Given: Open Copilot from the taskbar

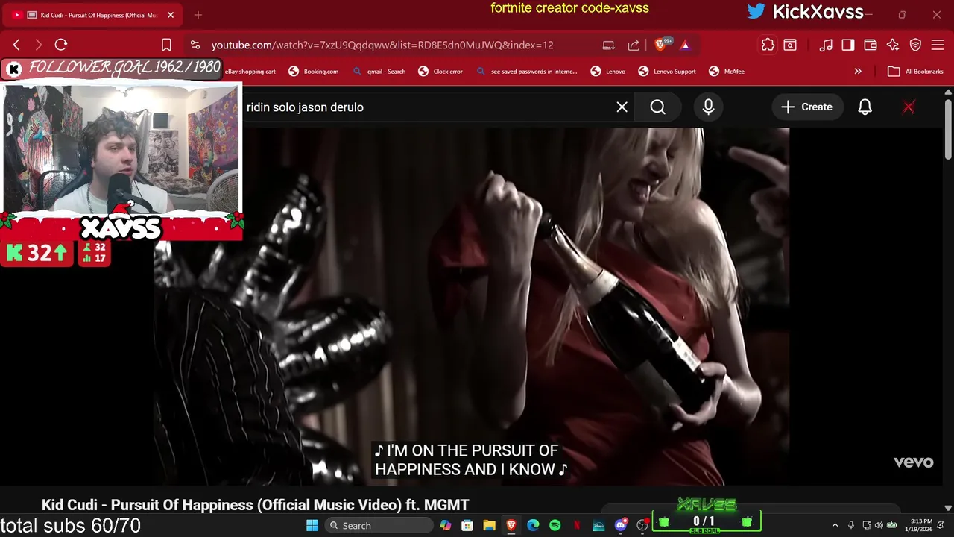Looking at the screenshot, I should pos(445,525).
